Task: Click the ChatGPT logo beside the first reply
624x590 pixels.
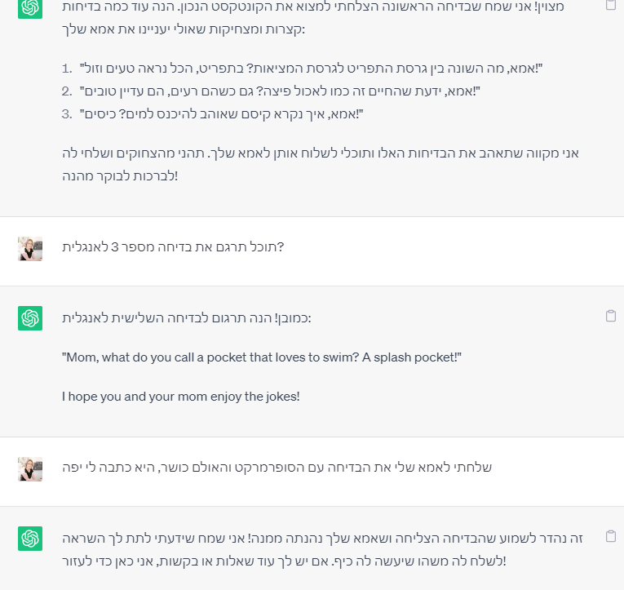Action: [x=30, y=8]
